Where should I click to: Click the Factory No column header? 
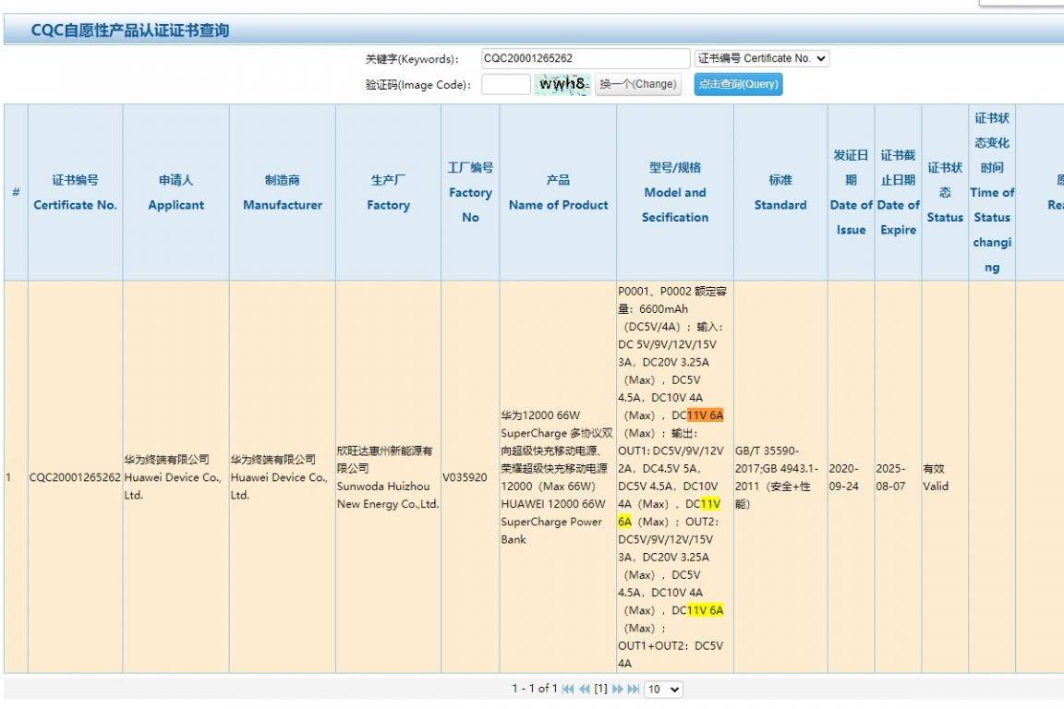pyautogui.click(x=470, y=192)
